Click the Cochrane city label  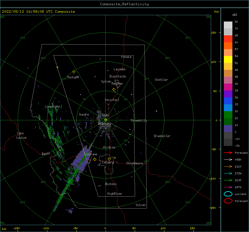point(90,154)
